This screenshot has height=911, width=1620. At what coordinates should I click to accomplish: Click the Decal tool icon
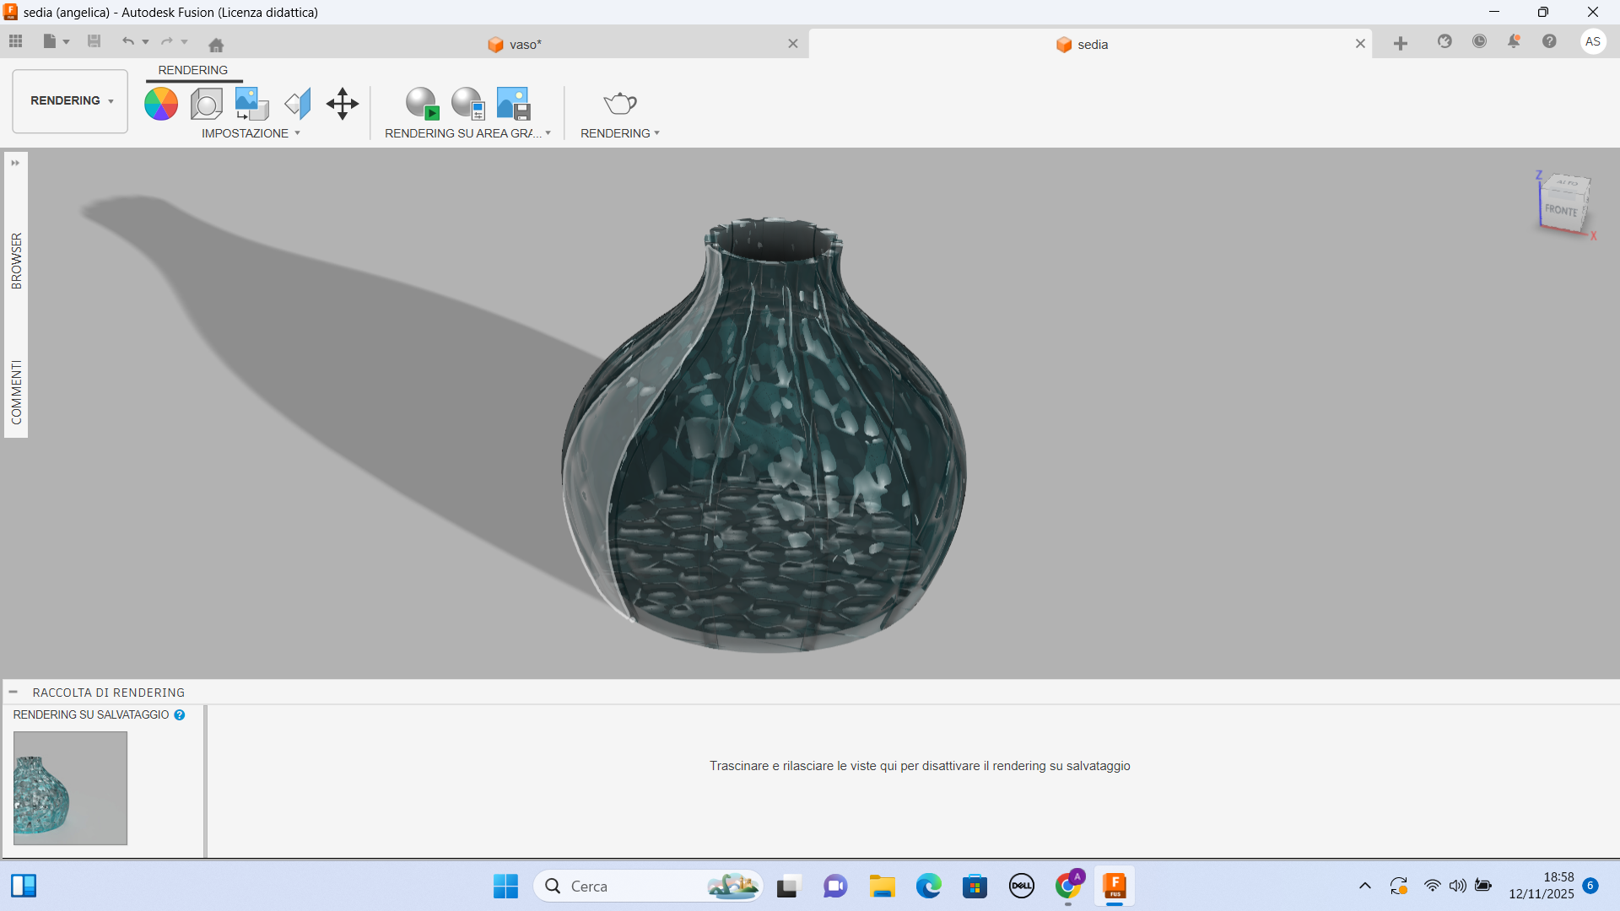251,104
